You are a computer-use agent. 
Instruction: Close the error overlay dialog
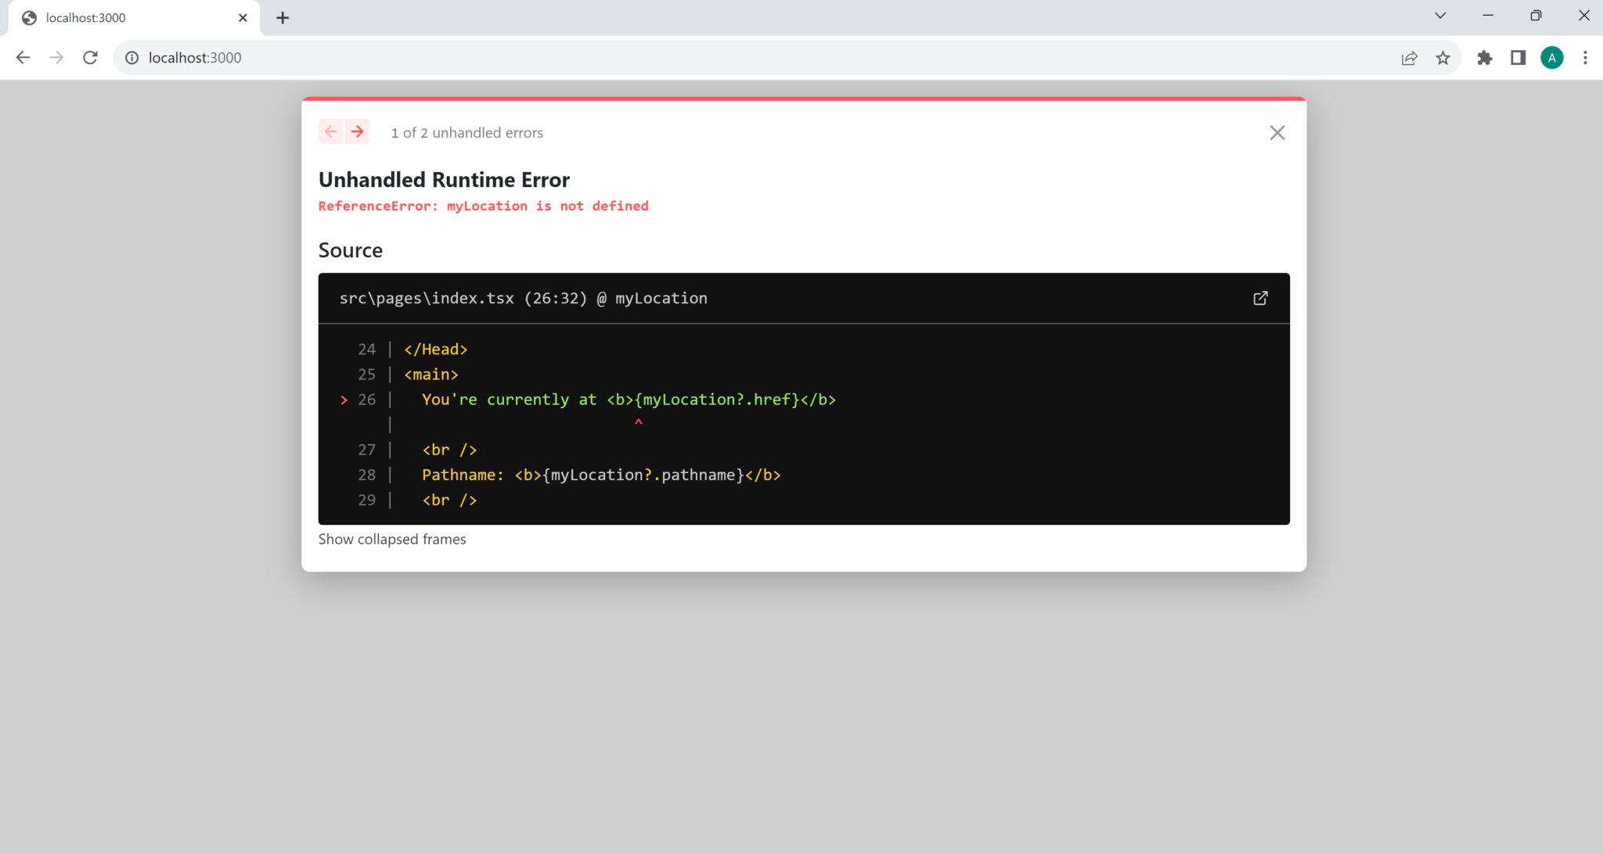tap(1277, 133)
